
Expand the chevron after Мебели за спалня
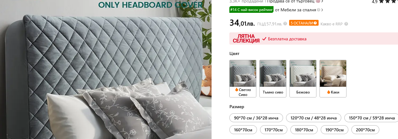[x=322, y=10]
